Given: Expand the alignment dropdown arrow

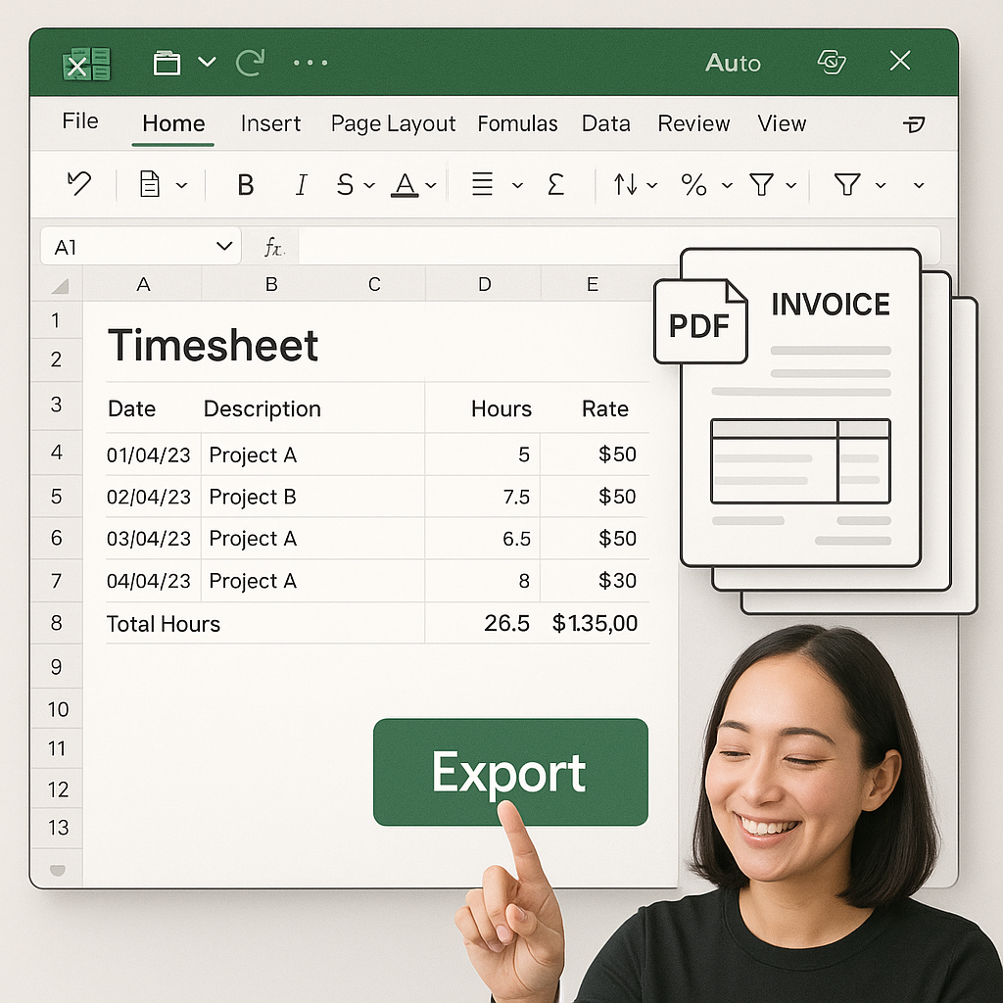Looking at the screenshot, I should pyautogui.click(x=517, y=185).
